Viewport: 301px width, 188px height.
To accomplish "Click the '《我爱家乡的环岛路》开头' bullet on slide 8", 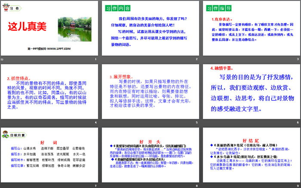I will (148, 146).
